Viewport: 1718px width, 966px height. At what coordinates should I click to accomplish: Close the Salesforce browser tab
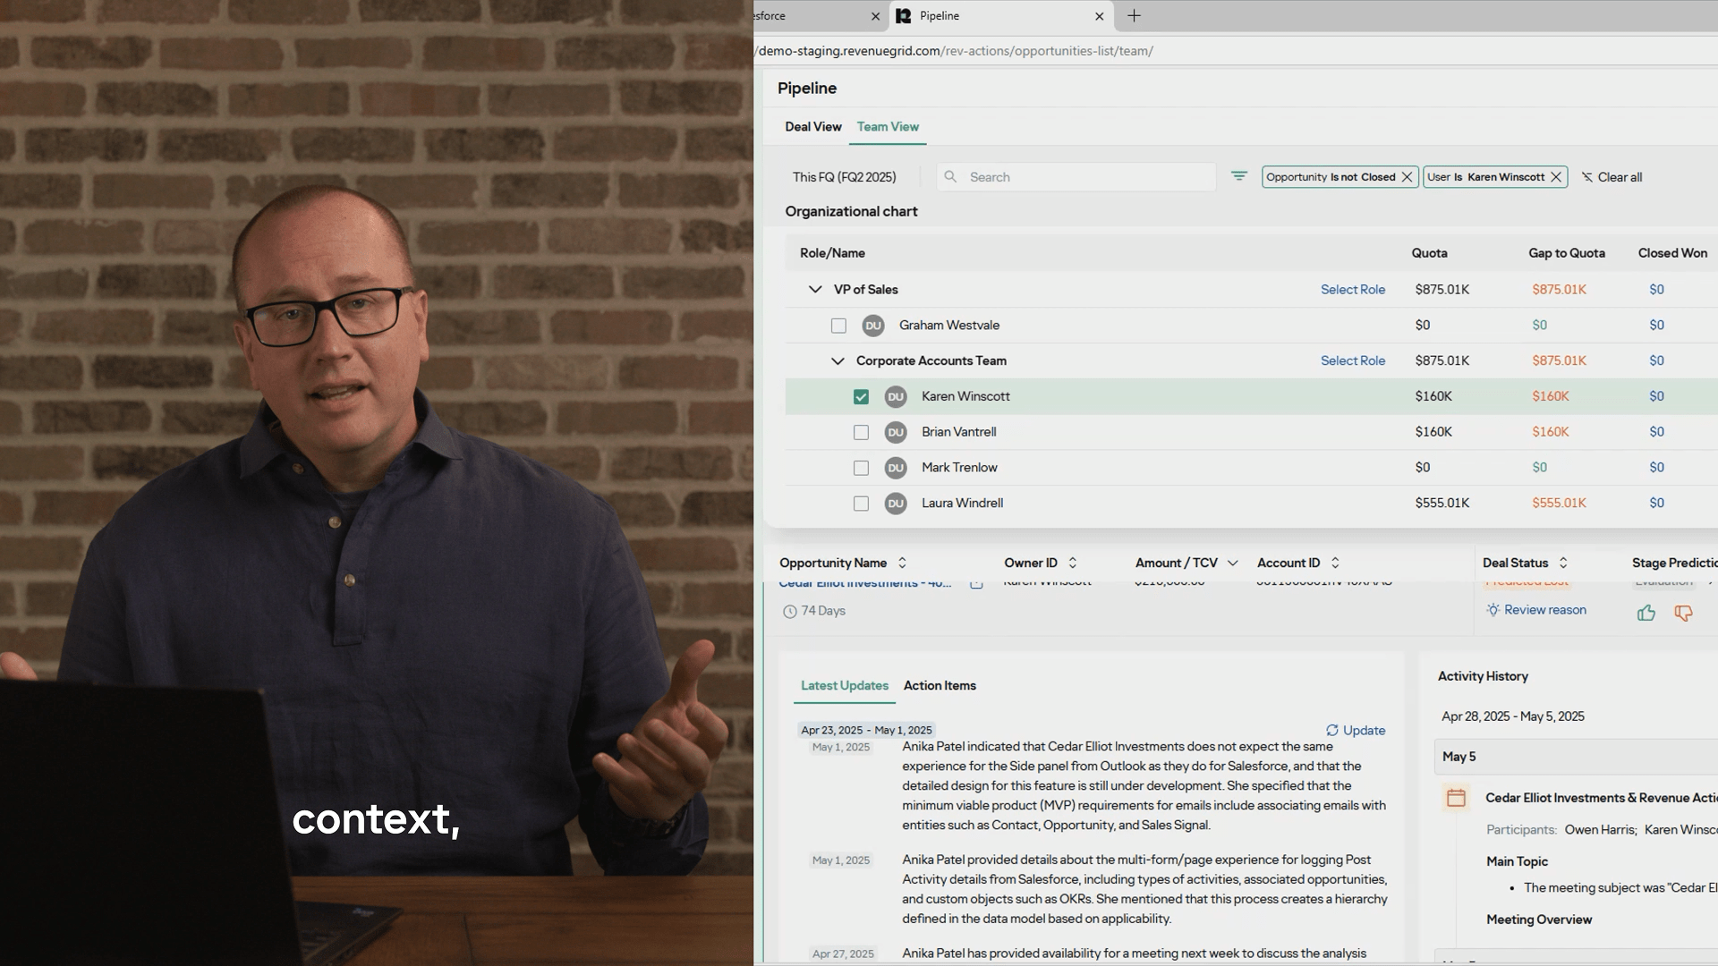(x=875, y=16)
